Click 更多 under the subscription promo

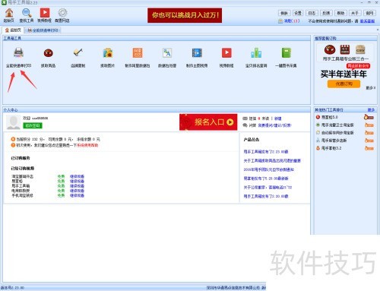[370, 87]
